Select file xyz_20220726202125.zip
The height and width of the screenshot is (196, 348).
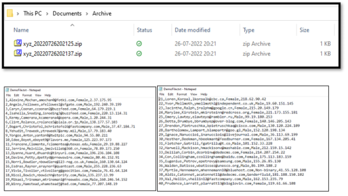[53, 44]
